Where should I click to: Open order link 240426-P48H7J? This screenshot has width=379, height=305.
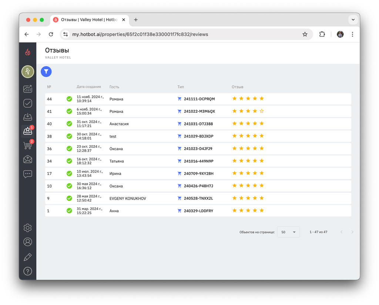[x=198, y=186]
